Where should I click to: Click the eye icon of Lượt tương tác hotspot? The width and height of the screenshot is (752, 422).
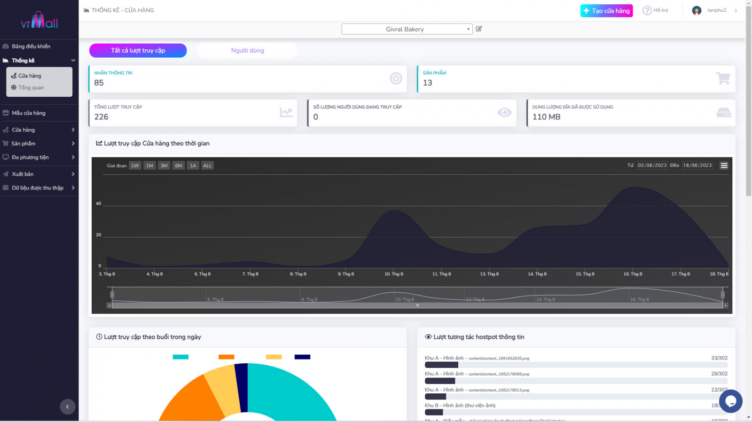[x=428, y=337]
